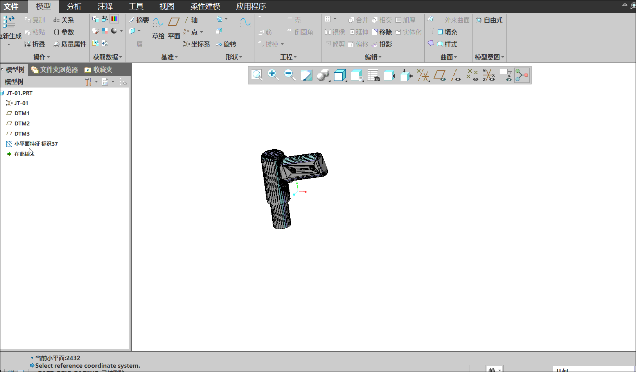The height and width of the screenshot is (372, 636).
Task: Click the Zoom In magnifier icon
Action: (273, 75)
